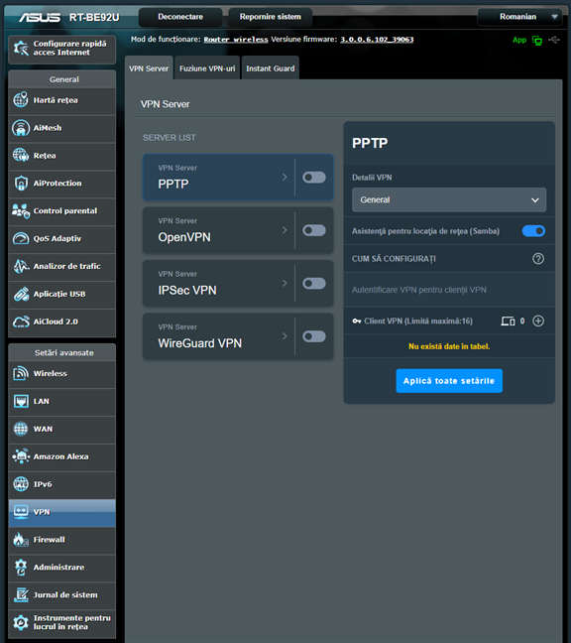This screenshot has height=643, width=571.
Task: Turn on the WireGuard VPN toggle
Action: 314,336
